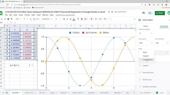Image resolution: width=170 pixels, height=95 pixels.
Task: Open Polynomial degree dropdown
Action: tap(146, 34)
